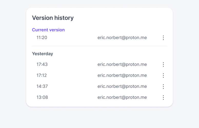Screen dimensions: 199x128
Task: Open more options for the 11:20 current version
Action: [163, 38]
